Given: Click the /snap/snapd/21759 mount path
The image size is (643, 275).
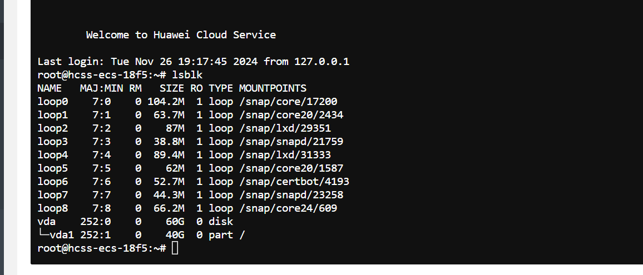Looking at the screenshot, I should [x=291, y=142].
